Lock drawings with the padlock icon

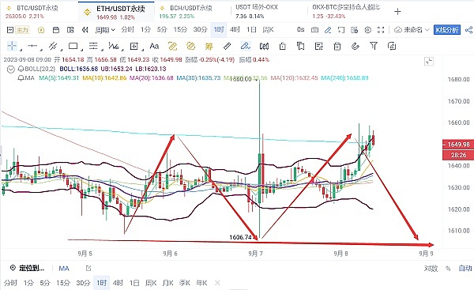pos(282,46)
